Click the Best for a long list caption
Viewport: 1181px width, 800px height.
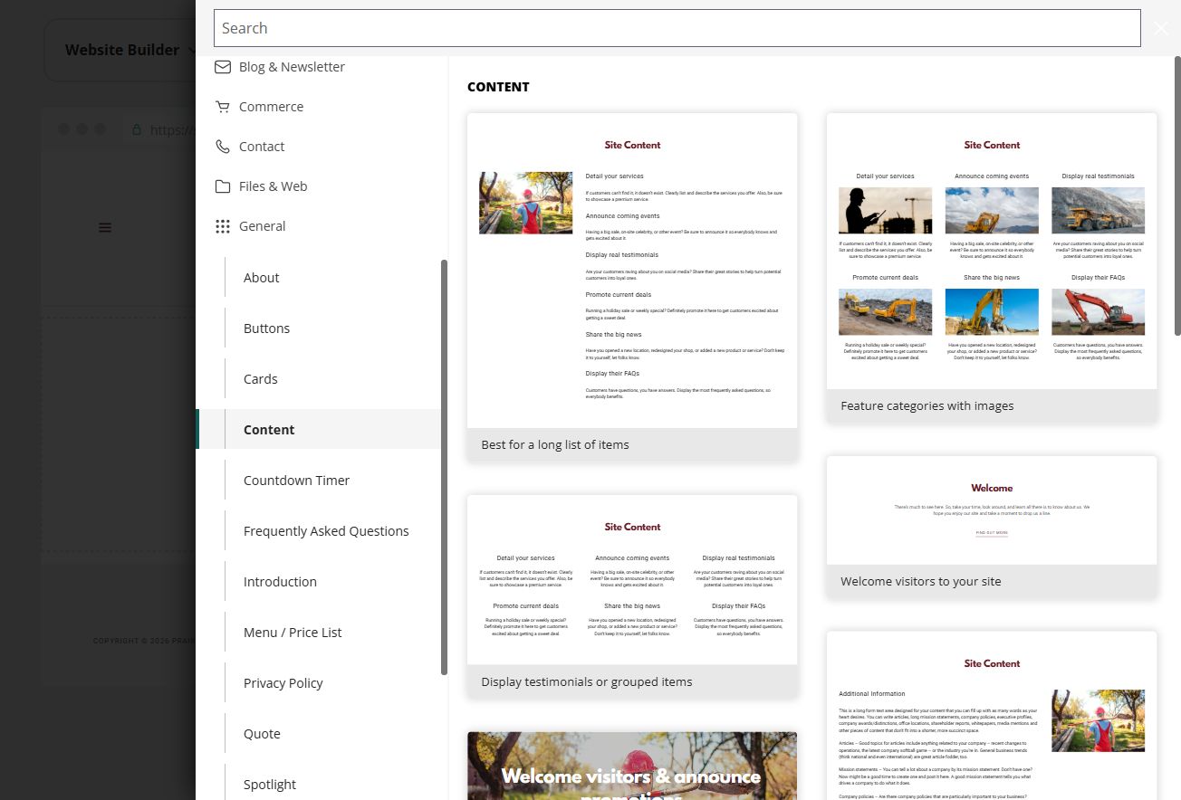click(555, 444)
